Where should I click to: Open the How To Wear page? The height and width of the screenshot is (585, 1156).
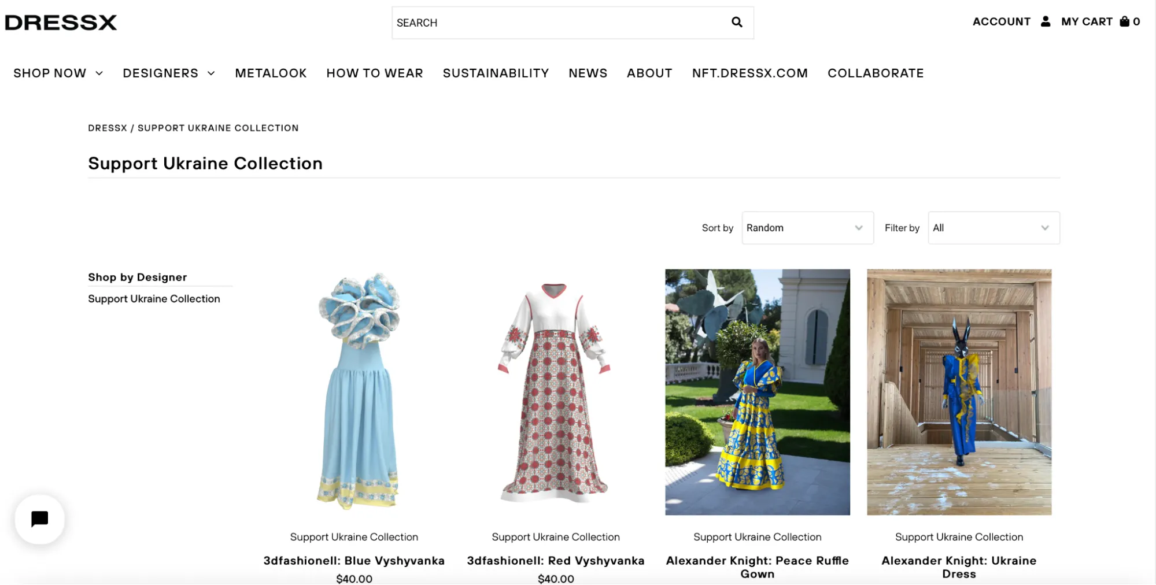(374, 73)
